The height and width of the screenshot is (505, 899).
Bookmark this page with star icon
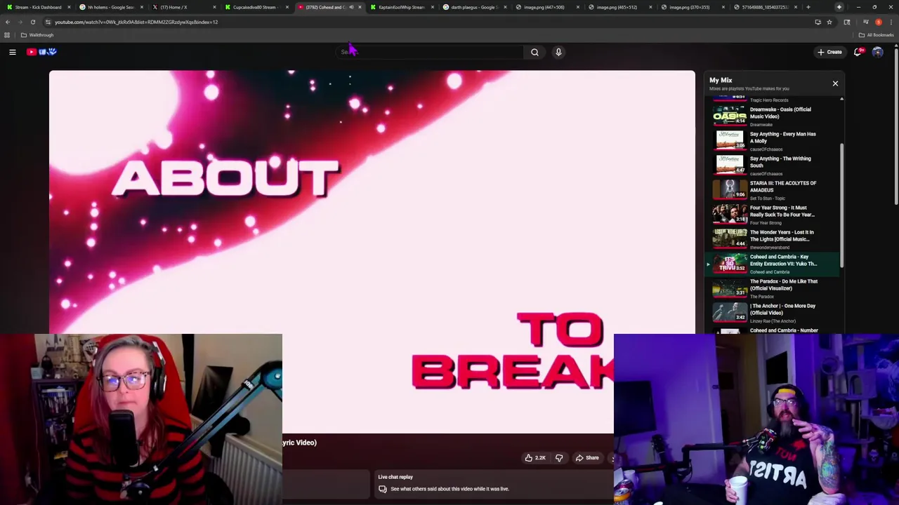pyautogui.click(x=829, y=22)
